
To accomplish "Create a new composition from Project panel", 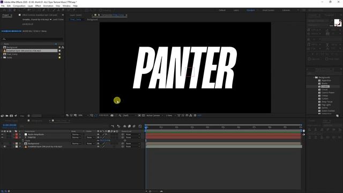I will click(11, 116).
